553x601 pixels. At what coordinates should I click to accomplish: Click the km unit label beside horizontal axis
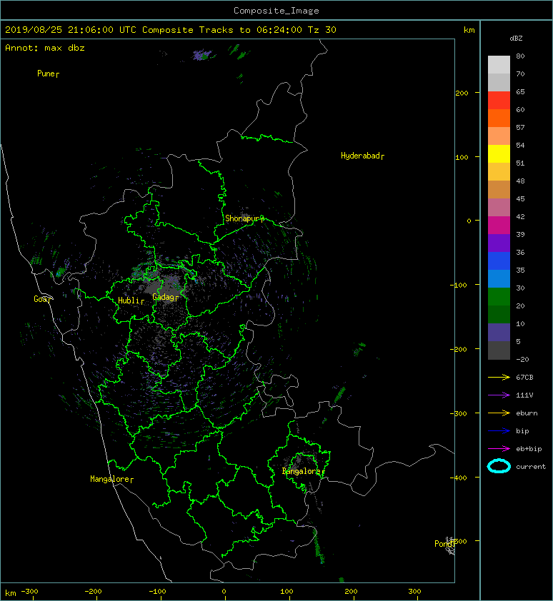tap(11, 593)
